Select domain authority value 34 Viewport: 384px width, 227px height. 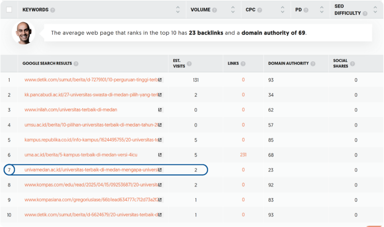pyautogui.click(x=271, y=95)
